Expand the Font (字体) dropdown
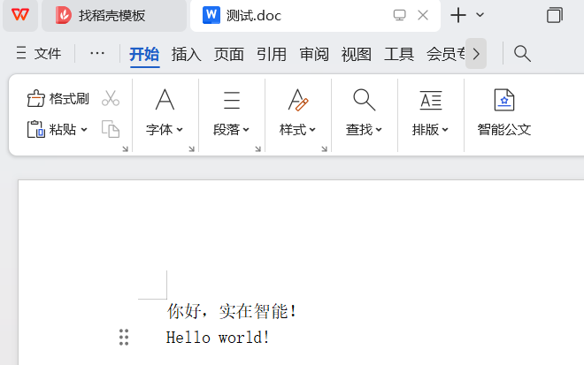This screenshot has height=365, width=584. pos(165,112)
